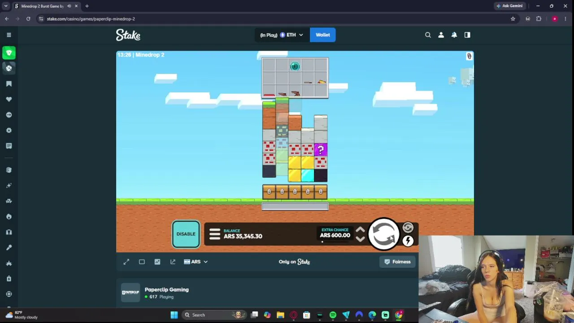
Task: Open the user profile icon
Action: [441, 35]
